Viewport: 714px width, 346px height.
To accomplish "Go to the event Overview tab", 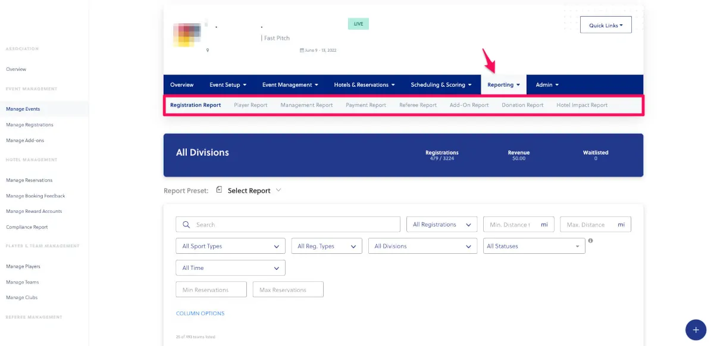I will pos(182,84).
